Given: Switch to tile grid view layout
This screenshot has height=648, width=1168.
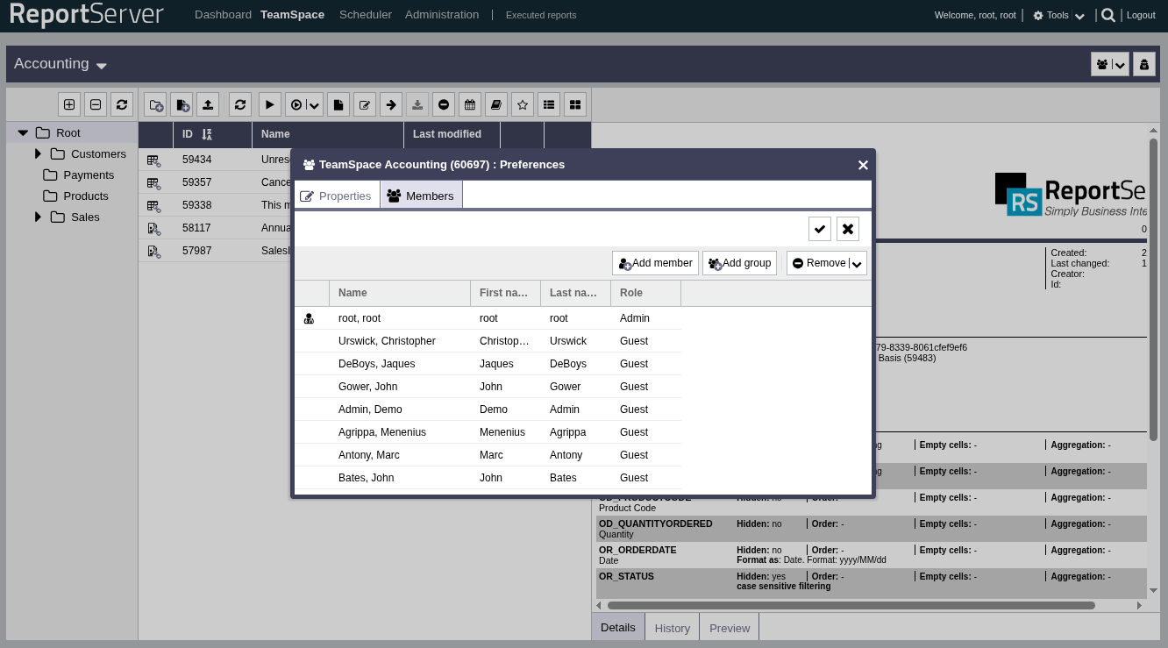Looking at the screenshot, I should tap(575, 104).
